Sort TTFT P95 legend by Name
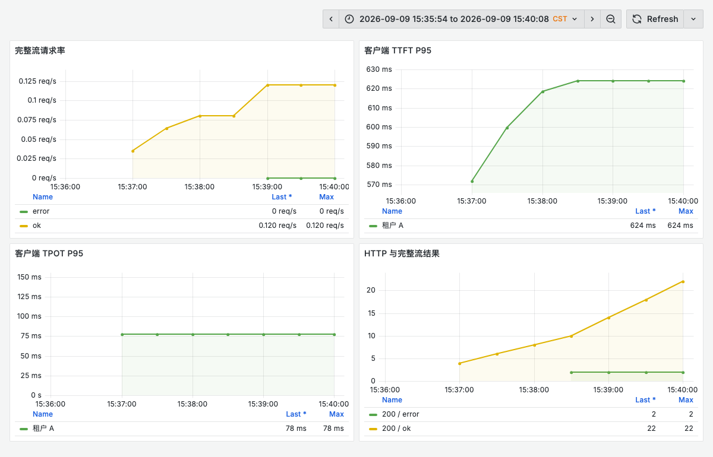The image size is (713, 457). click(392, 211)
